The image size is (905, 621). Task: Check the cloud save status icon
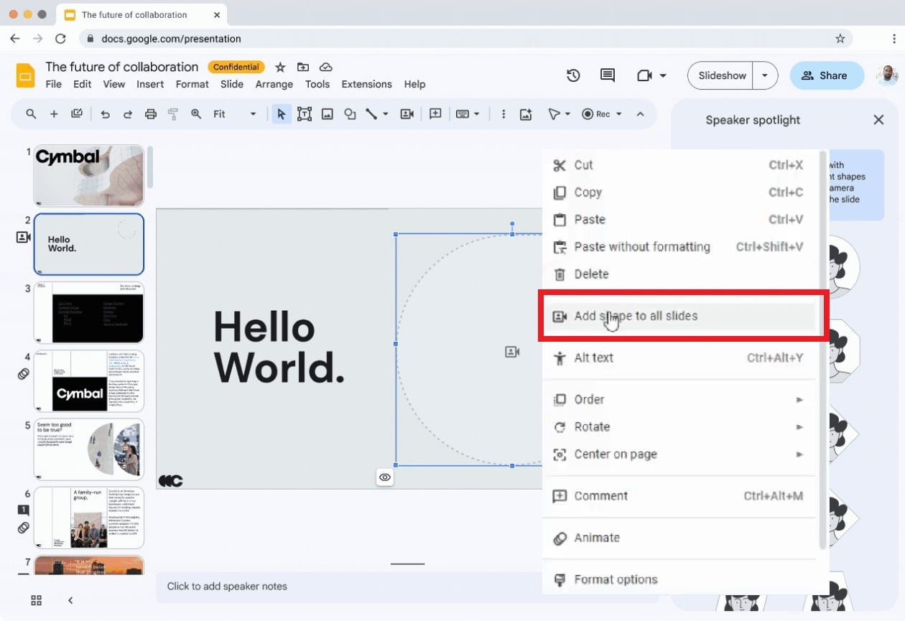(x=326, y=67)
